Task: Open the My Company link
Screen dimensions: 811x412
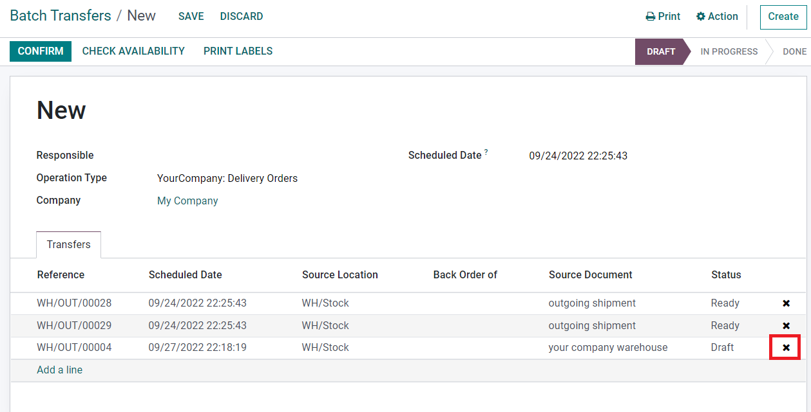Action: point(187,201)
